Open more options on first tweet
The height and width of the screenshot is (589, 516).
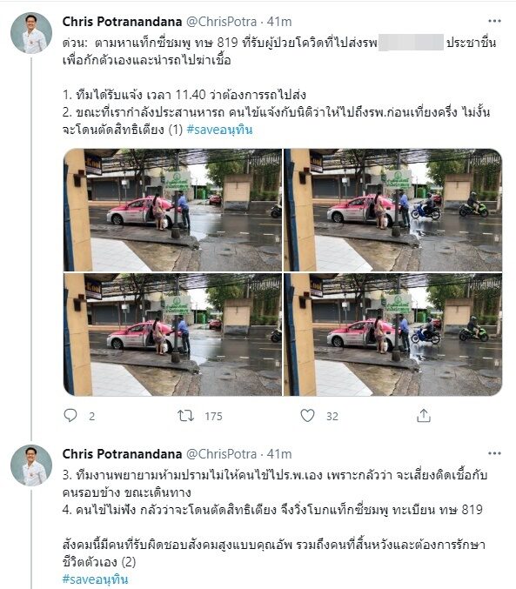[494, 21]
